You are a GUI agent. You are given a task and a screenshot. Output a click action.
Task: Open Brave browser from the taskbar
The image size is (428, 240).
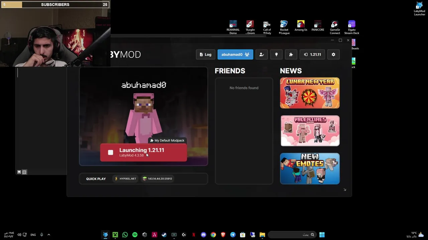(223, 235)
